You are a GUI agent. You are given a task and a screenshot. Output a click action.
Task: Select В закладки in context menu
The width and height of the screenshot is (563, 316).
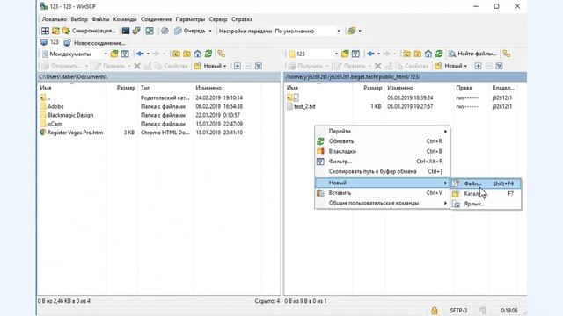click(x=382, y=151)
